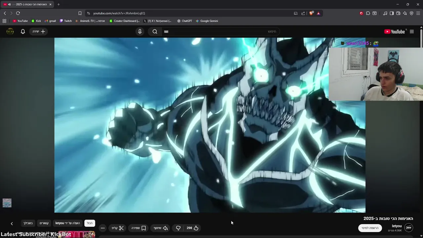
Task: Open the browser main hamburger menu
Action: click(x=418, y=13)
